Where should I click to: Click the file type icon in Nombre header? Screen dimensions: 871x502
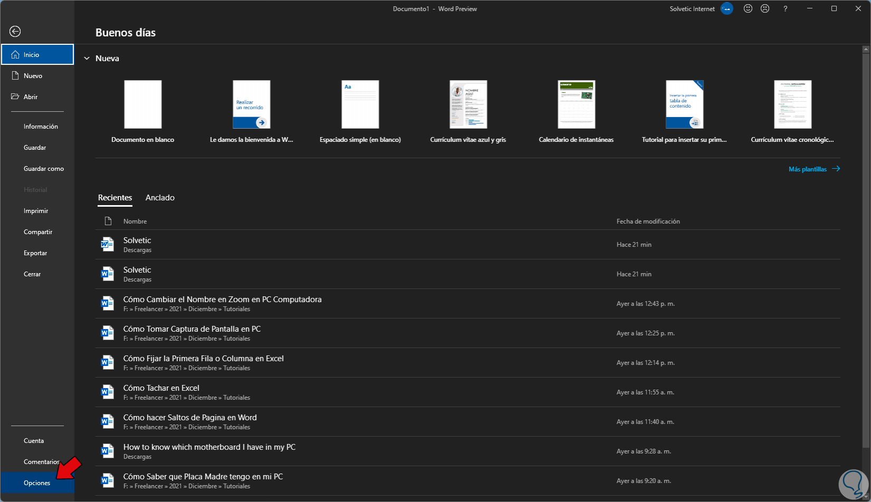click(x=108, y=221)
